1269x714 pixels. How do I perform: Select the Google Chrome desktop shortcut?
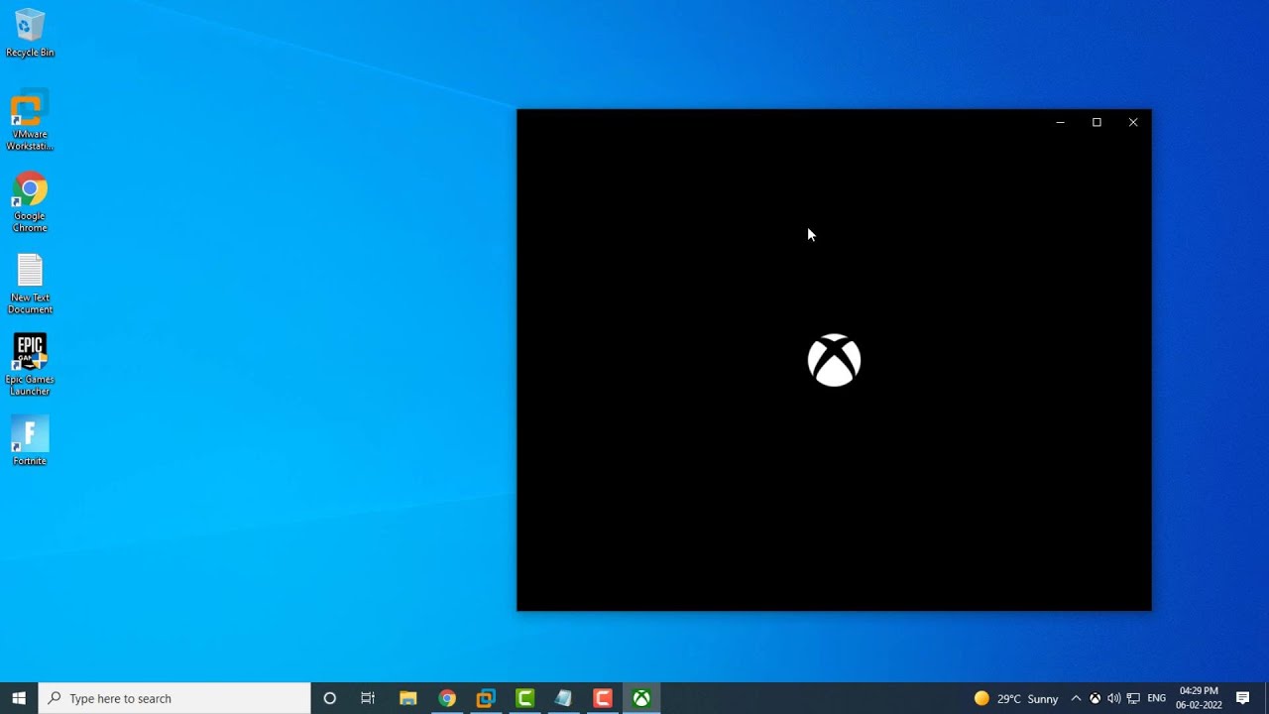click(30, 203)
